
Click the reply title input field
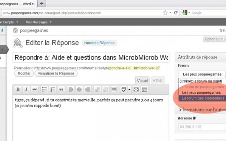pyautogui.click(x=91, y=58)
